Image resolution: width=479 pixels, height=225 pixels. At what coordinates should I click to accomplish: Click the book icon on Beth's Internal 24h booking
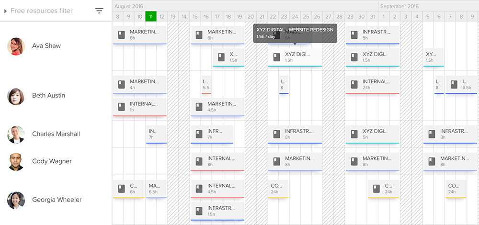pos(354,84)
